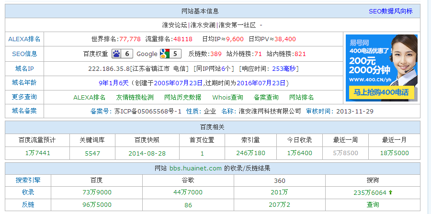Open 友情链接检测 link

(x=135, y=97)
